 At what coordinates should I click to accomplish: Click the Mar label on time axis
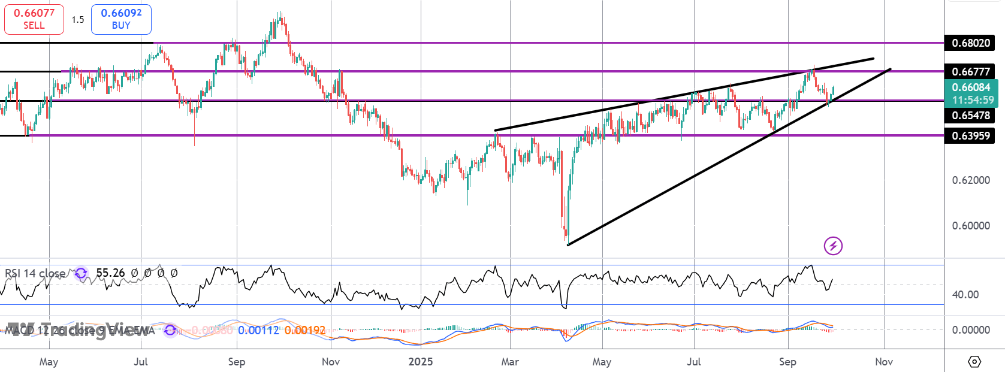510,362
